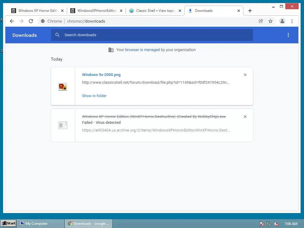Click the forward navigation arrow
This screenshot has width=304, height=228.
pos(21,21)
